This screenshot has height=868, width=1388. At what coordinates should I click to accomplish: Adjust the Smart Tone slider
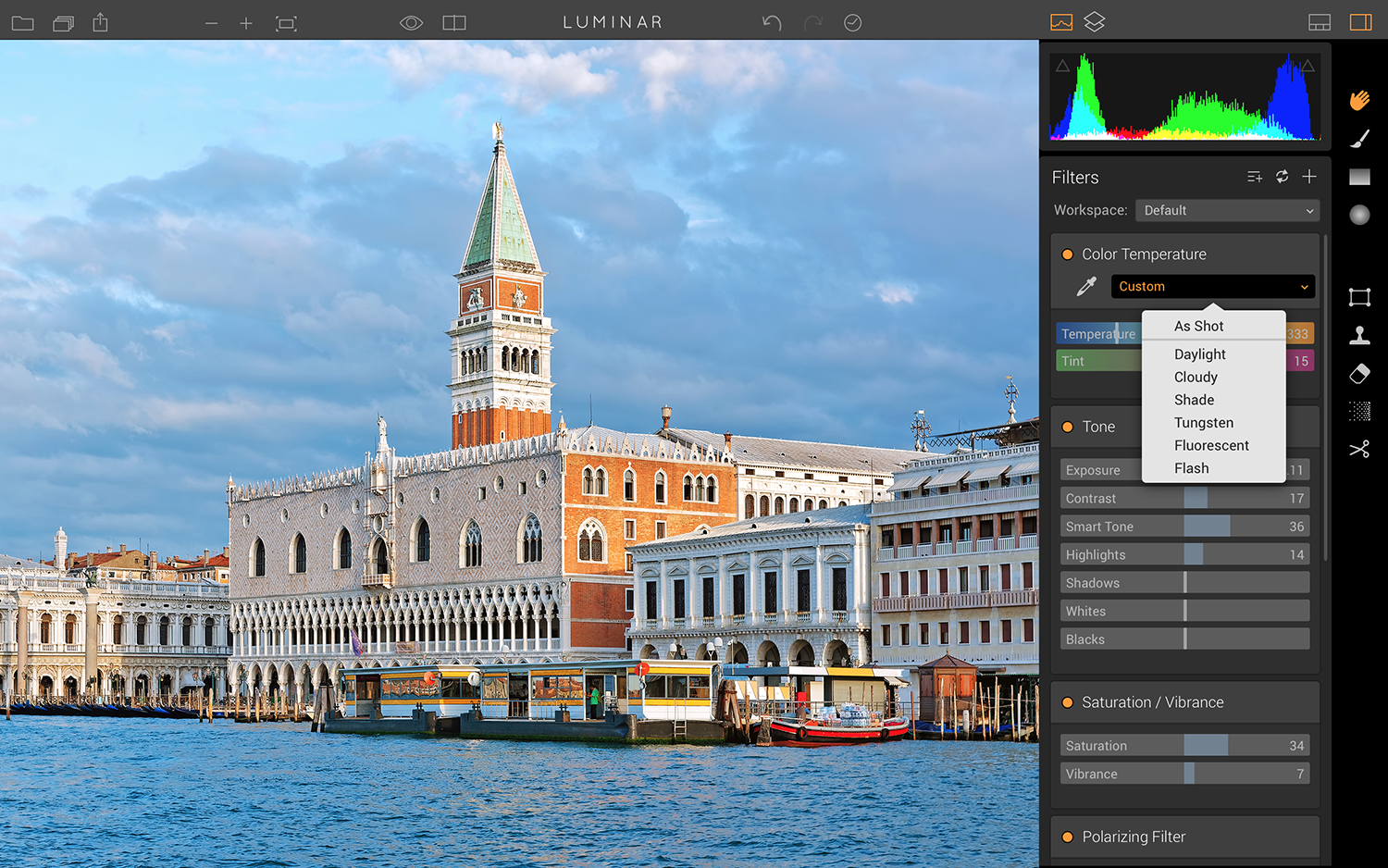(x=1185, y=527)
